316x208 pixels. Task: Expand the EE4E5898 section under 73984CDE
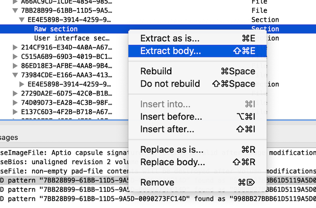coord(22,84)
